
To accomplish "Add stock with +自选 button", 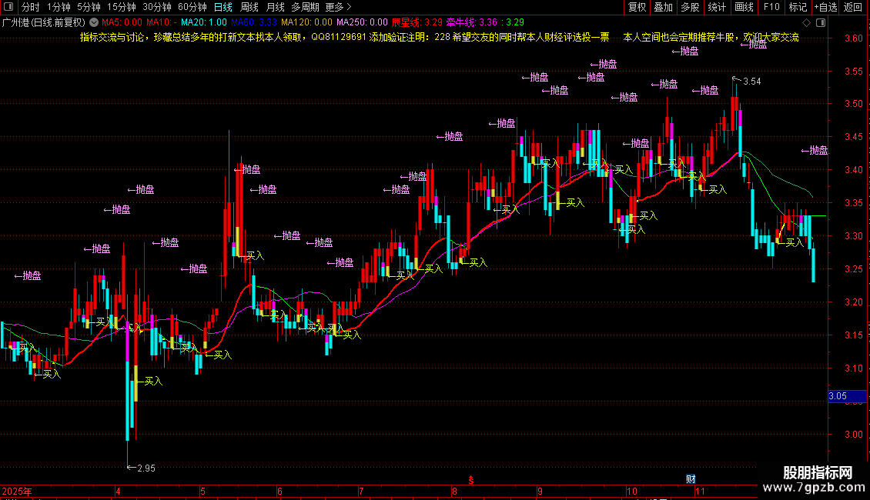I will pyautogui.click(x=825, y=7).
